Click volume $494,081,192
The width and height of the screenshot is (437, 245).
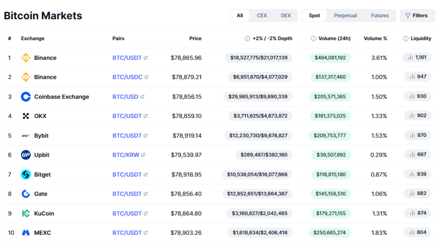(330, 58)
